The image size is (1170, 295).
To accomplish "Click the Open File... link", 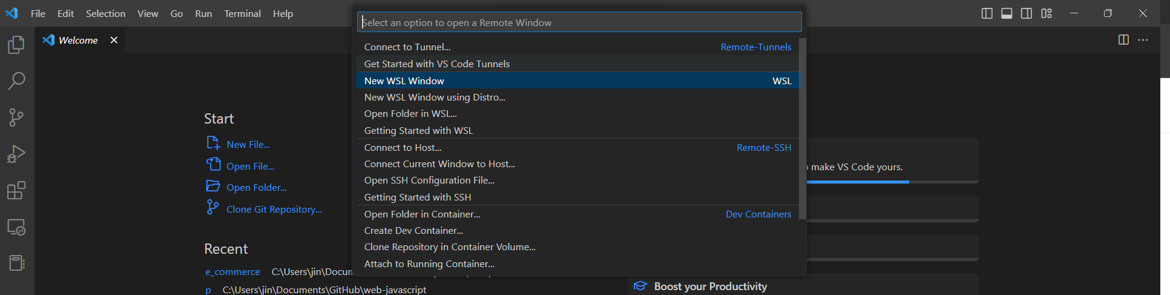I will (x=250, y=166).
